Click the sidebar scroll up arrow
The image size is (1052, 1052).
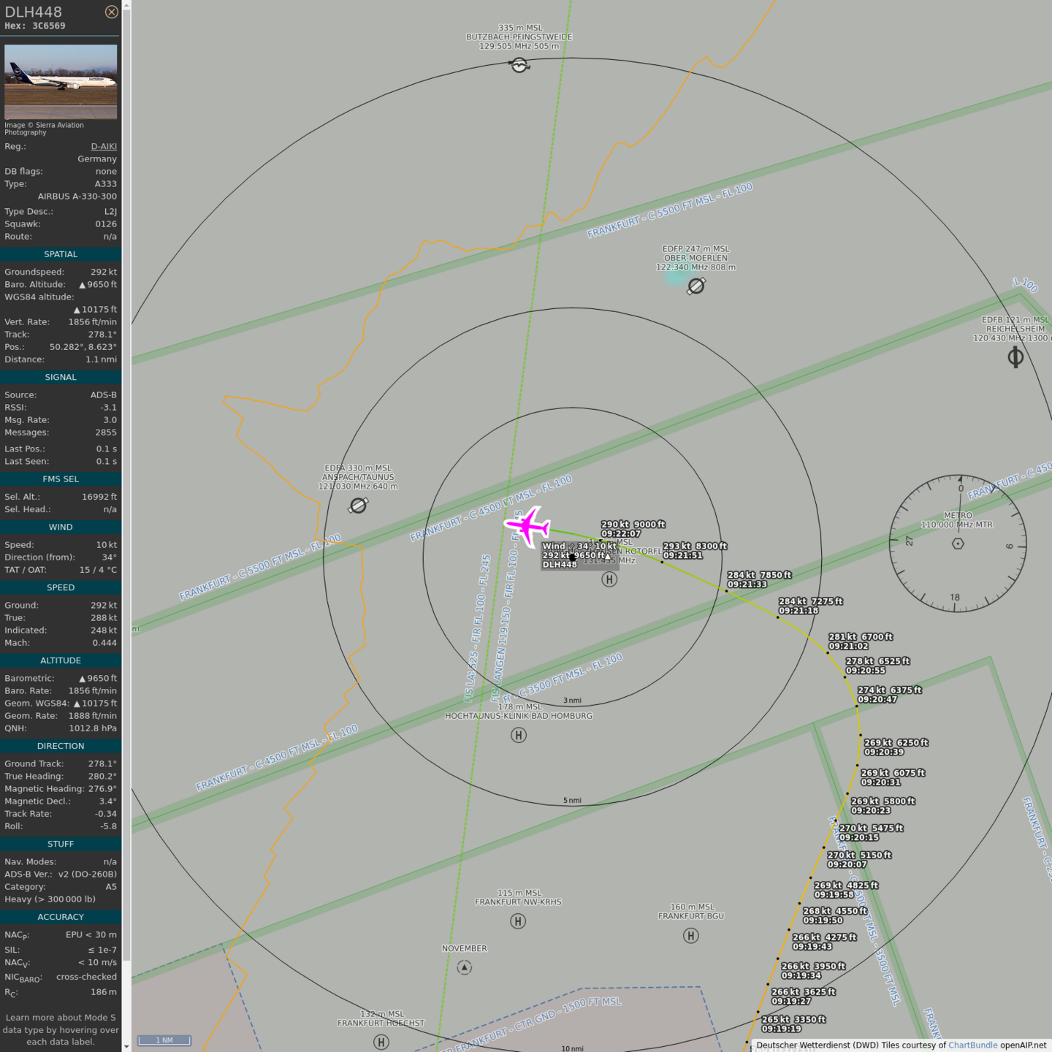tap(126, 5)
